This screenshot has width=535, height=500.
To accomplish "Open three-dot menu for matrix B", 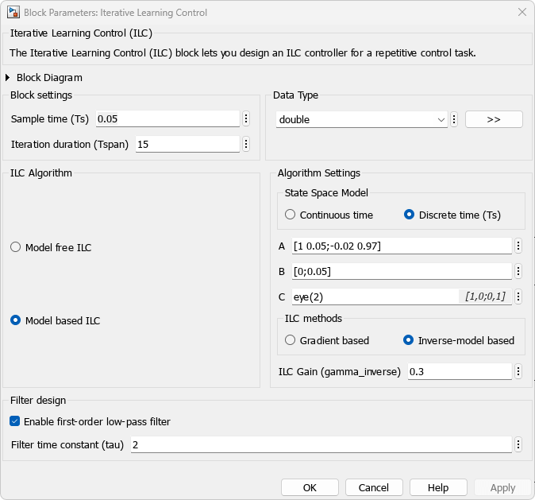I will 518,271.
